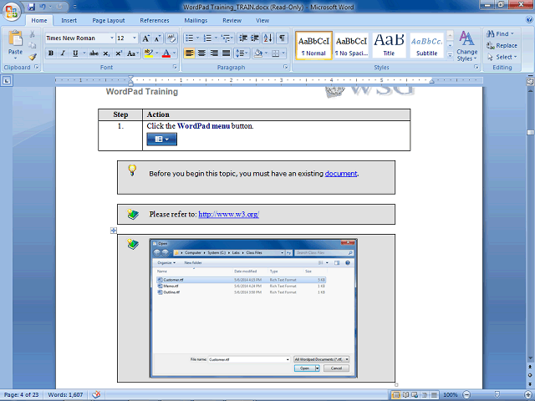Click the Paste clipboard icon
This screenshot has height=401, width=535.
[15, 38]
